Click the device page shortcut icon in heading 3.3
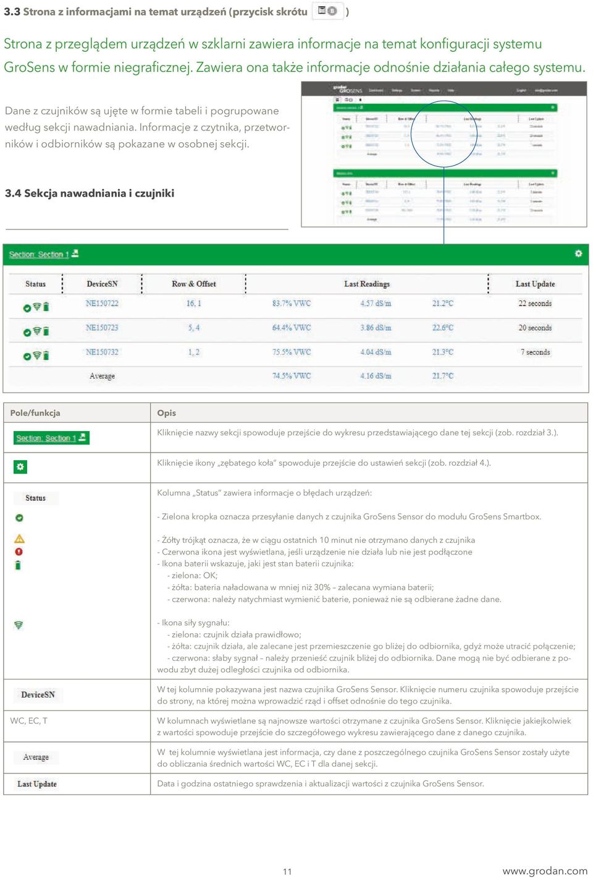 (327, 11)
